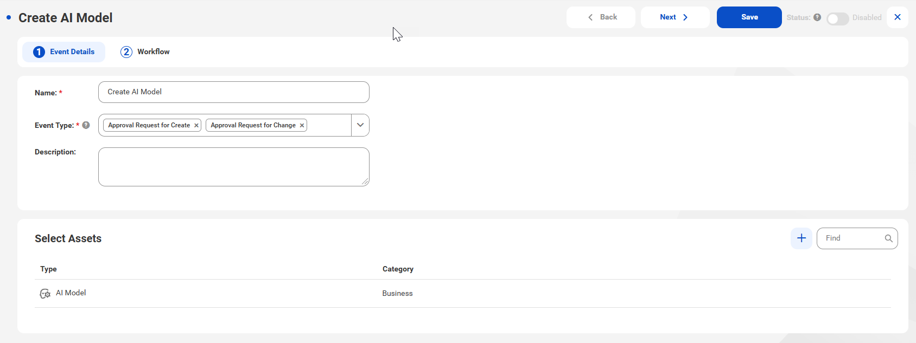Click the Status help question mark icon

coord(817,17)
